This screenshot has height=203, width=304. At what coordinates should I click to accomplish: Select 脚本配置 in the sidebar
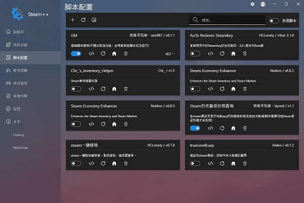pyautogui.click(x=30, y=58)
